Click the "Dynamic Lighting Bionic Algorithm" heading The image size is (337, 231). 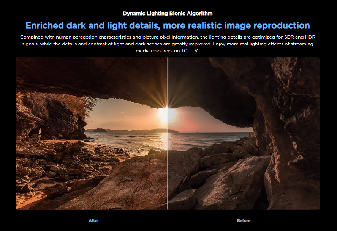[x=168, y=14]
